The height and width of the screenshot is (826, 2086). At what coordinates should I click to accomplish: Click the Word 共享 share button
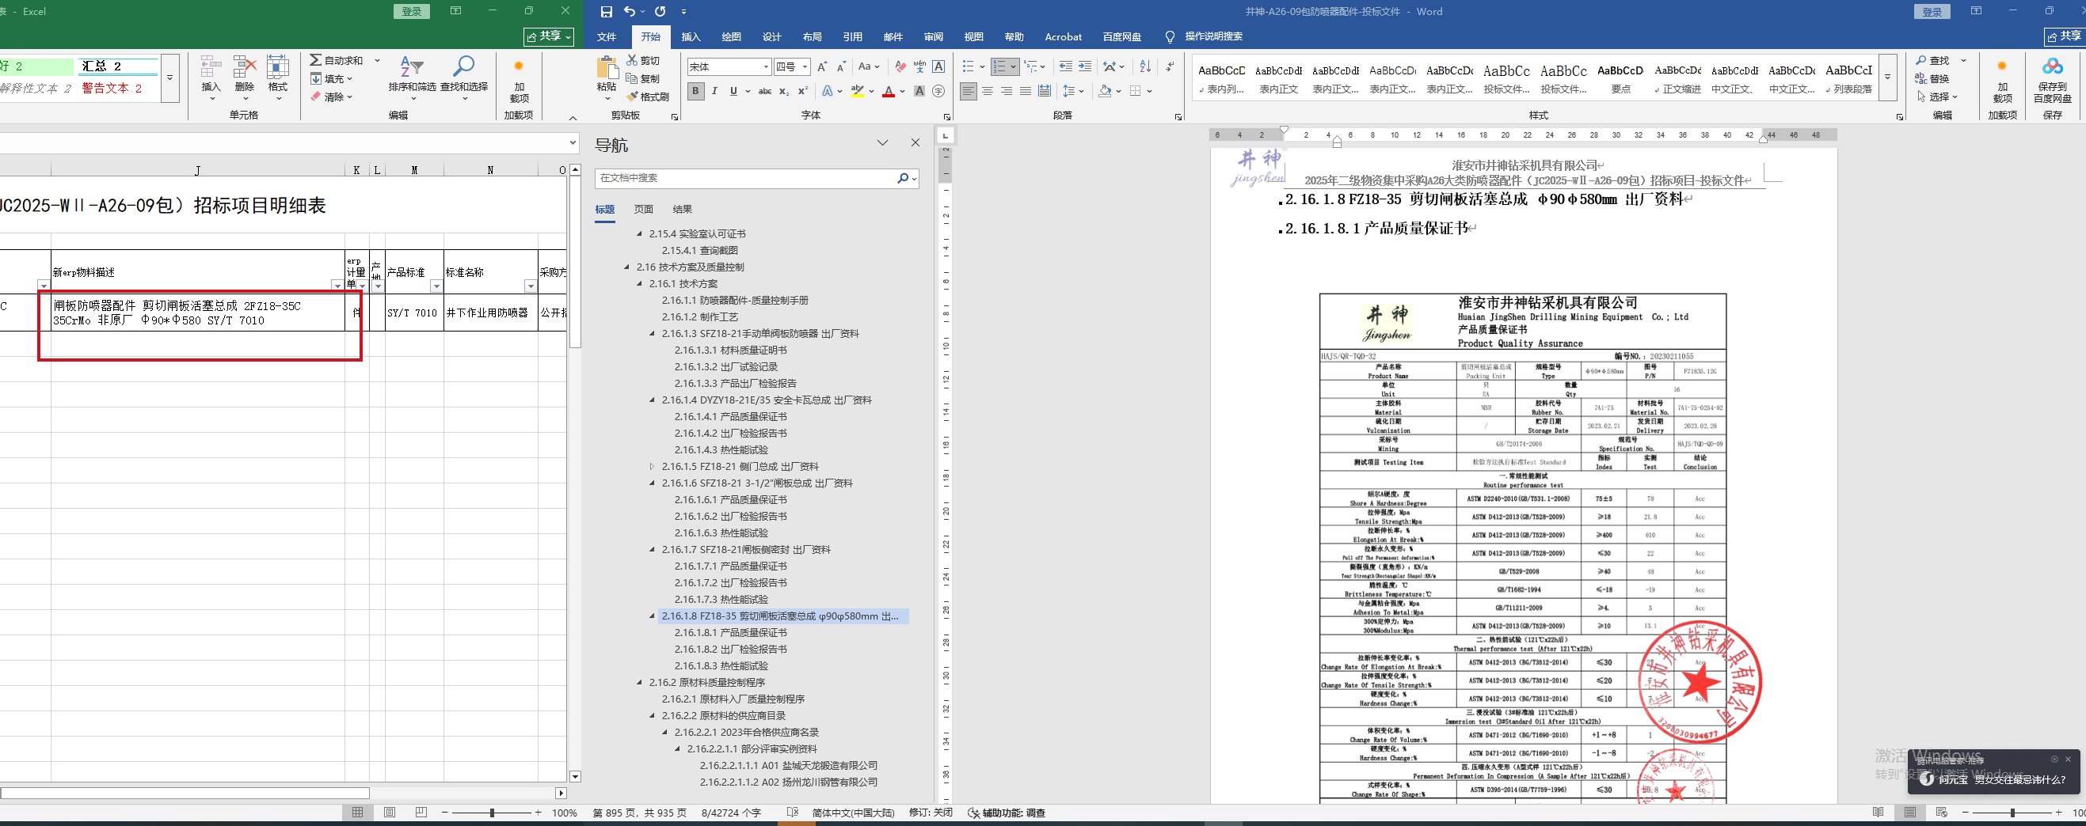click(2064, 36)
